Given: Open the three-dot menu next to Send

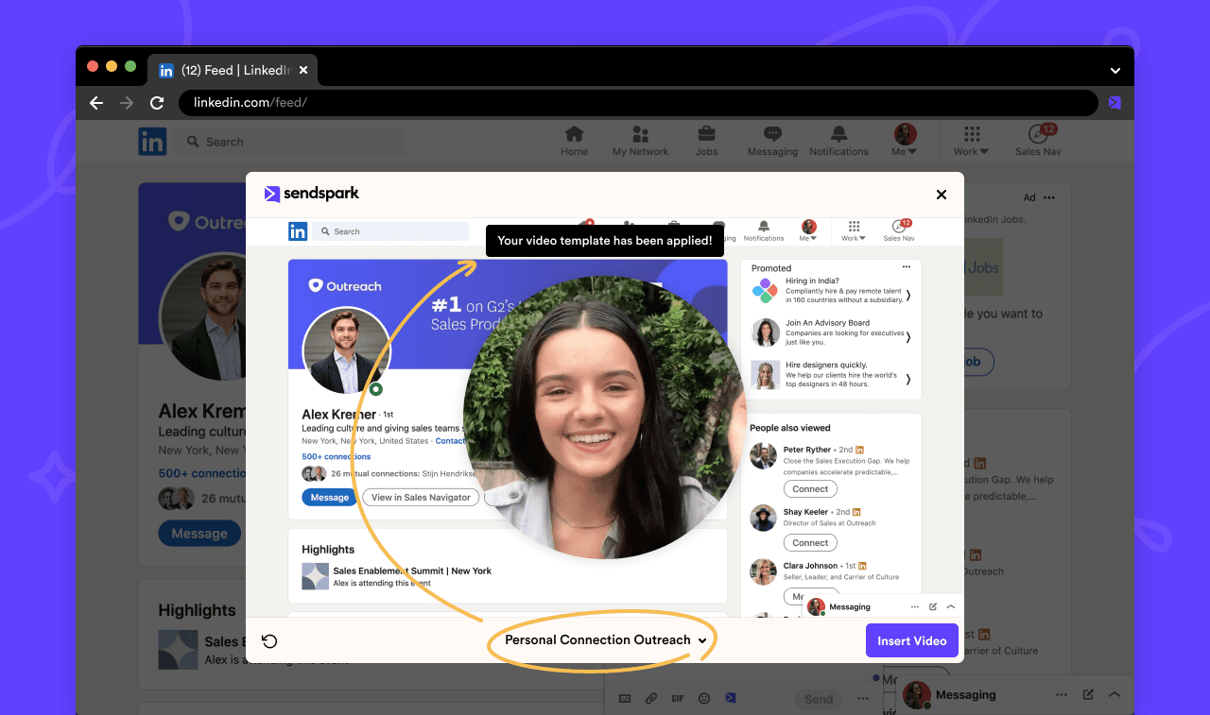Looking at the screenshot, I should click(x=863, y=699).
